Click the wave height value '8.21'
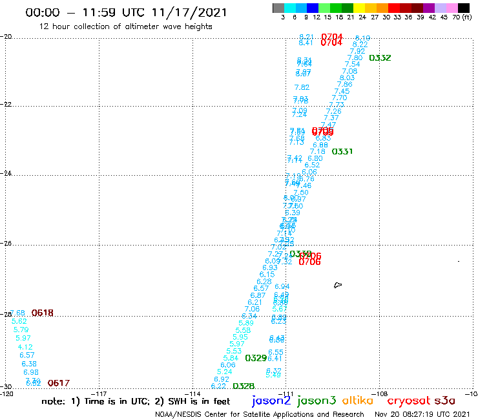The image size is (478, 420). pos(306,37)
